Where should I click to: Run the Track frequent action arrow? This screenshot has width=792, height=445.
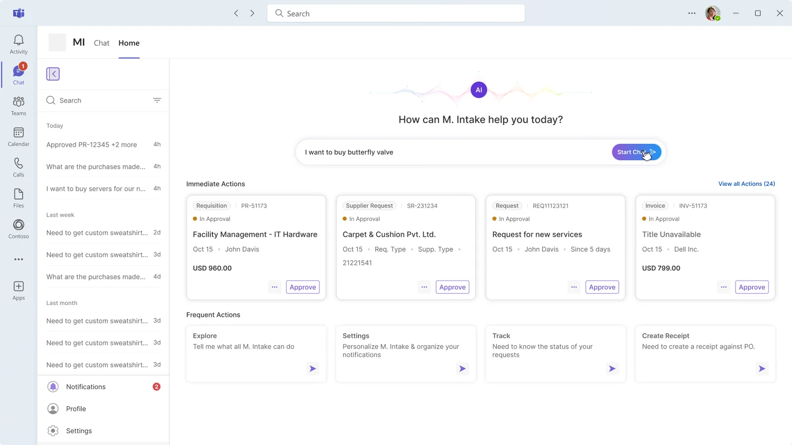612,368
